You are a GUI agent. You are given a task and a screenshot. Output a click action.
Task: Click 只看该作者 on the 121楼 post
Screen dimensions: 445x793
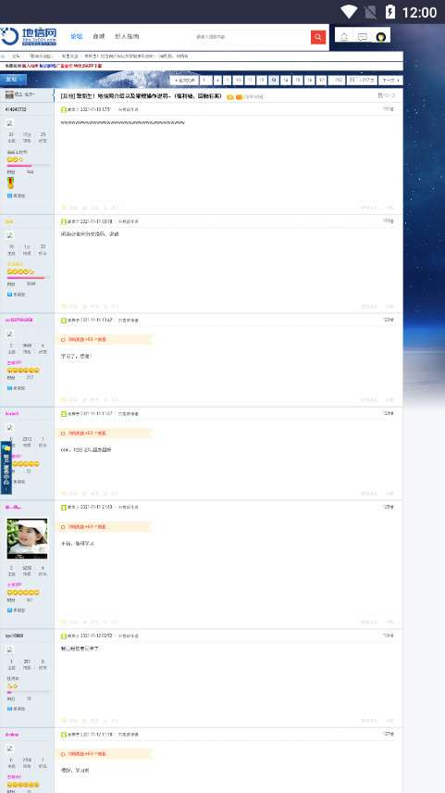[129, 109]
